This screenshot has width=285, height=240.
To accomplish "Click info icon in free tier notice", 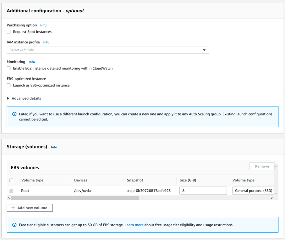I will (14, 225).
